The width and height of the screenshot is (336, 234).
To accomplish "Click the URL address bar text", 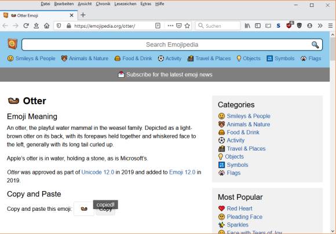I will pyautogui.click(x=105, y=26).
